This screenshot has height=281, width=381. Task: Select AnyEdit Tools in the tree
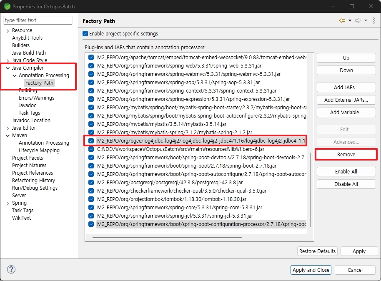tap(27, 38)
